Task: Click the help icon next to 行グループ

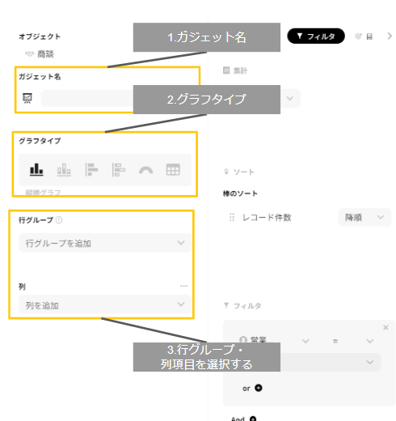Action: [59, 220]
